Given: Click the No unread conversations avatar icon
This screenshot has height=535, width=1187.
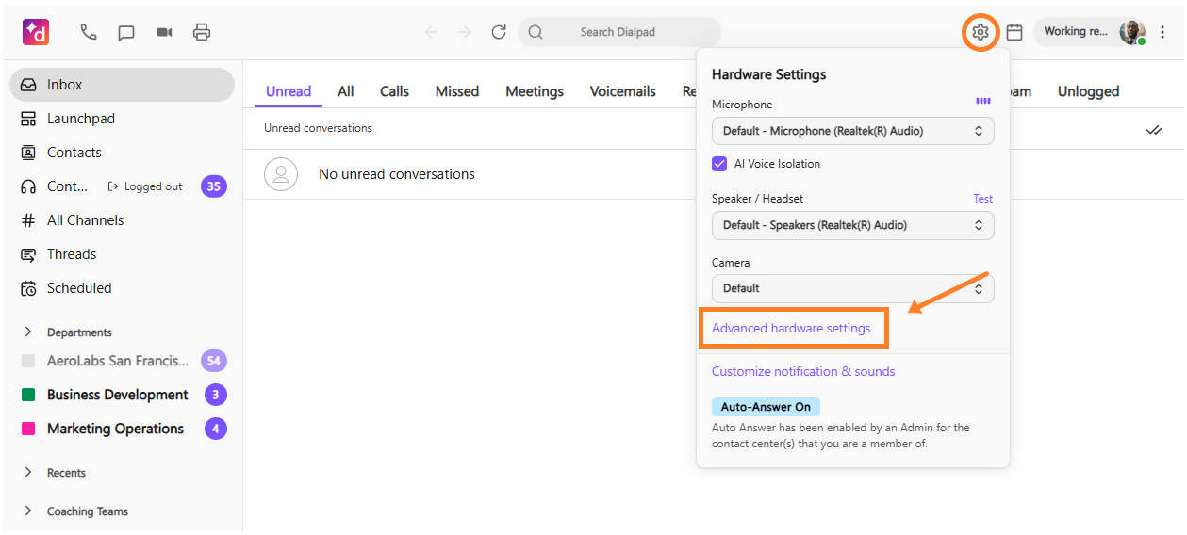Looking at the screenshot, I should click(281, 174).
